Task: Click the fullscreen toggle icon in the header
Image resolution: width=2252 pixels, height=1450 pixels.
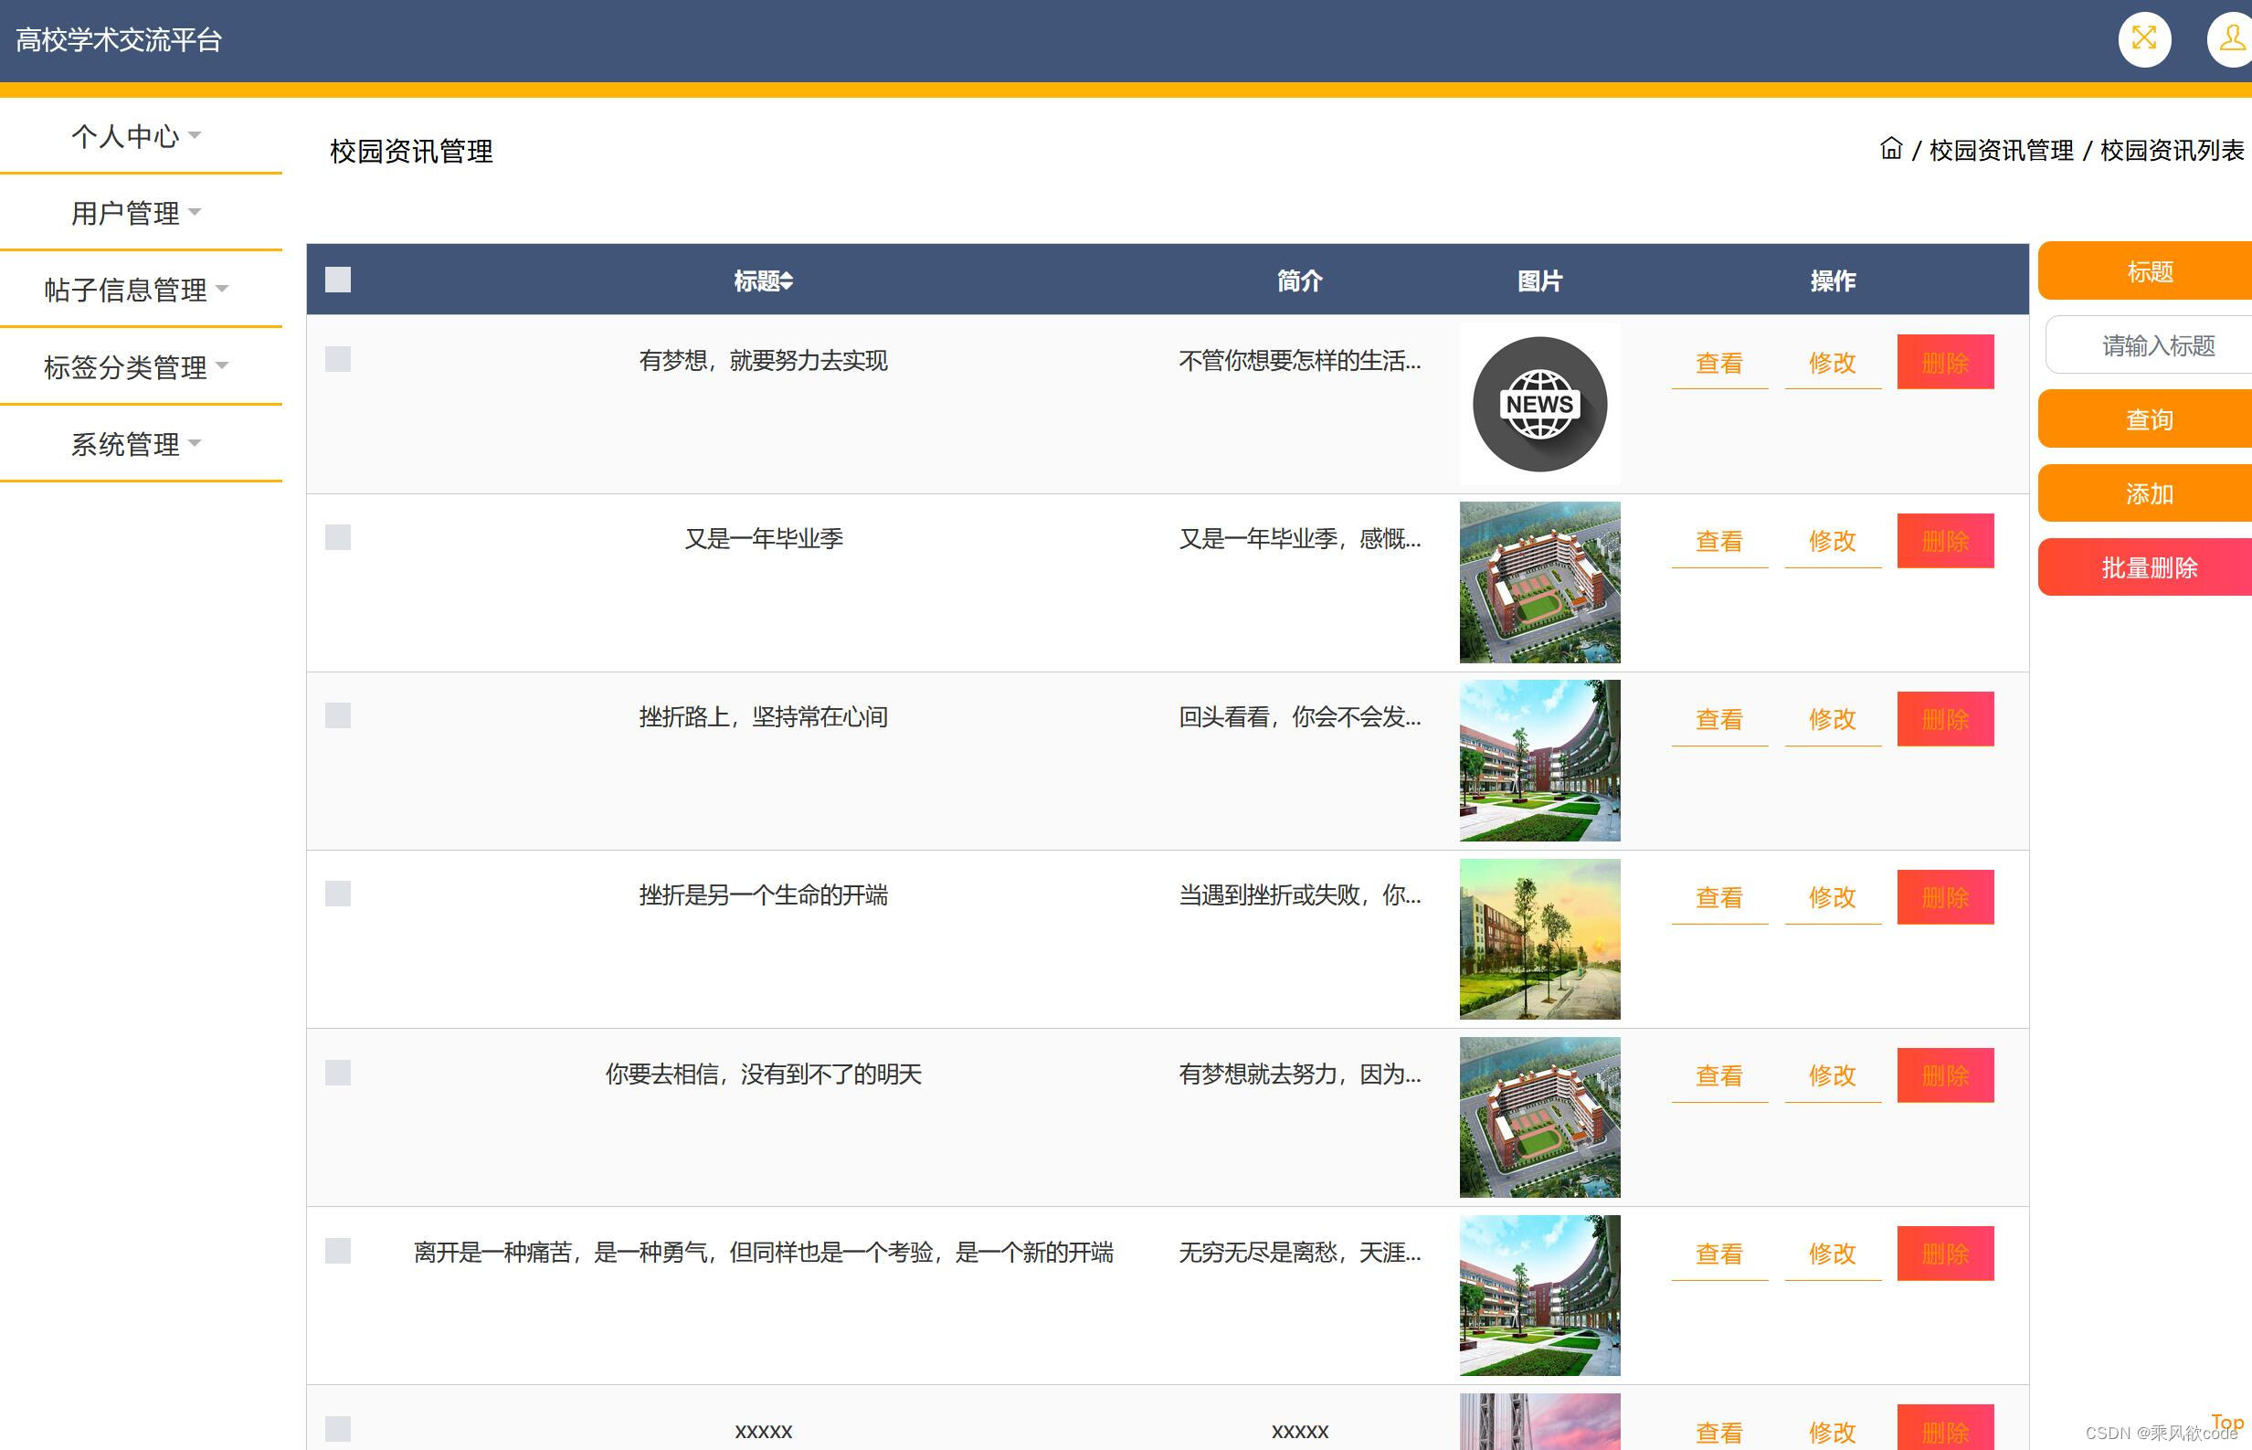Action: point(2143,39)
